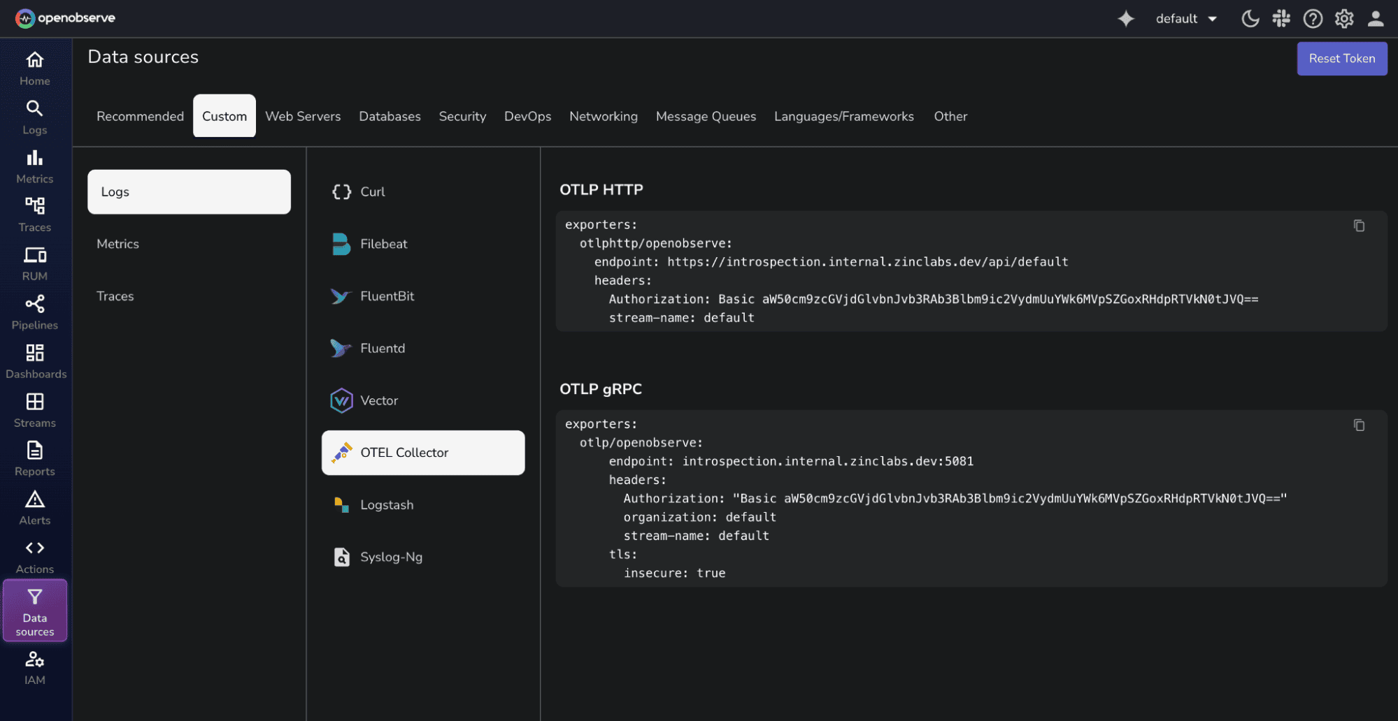Navigate to the Dashboards panel
This screenshot has width=1398, height=721.
[36, 360]
